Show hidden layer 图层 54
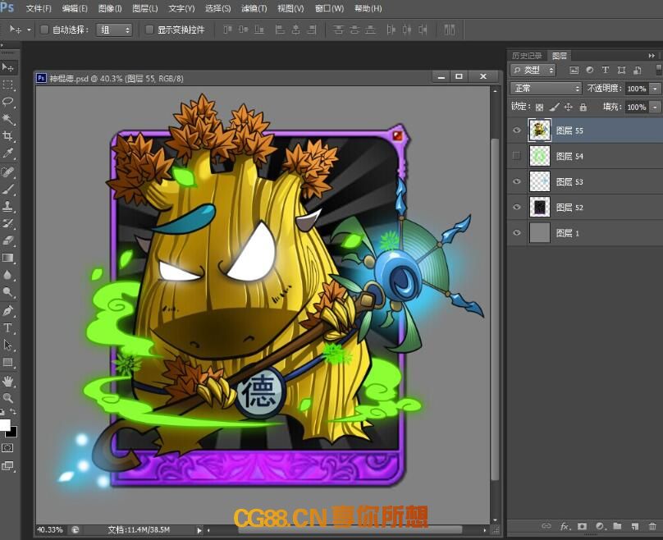Viewport: 663px width, 540px height. (517, 156)
